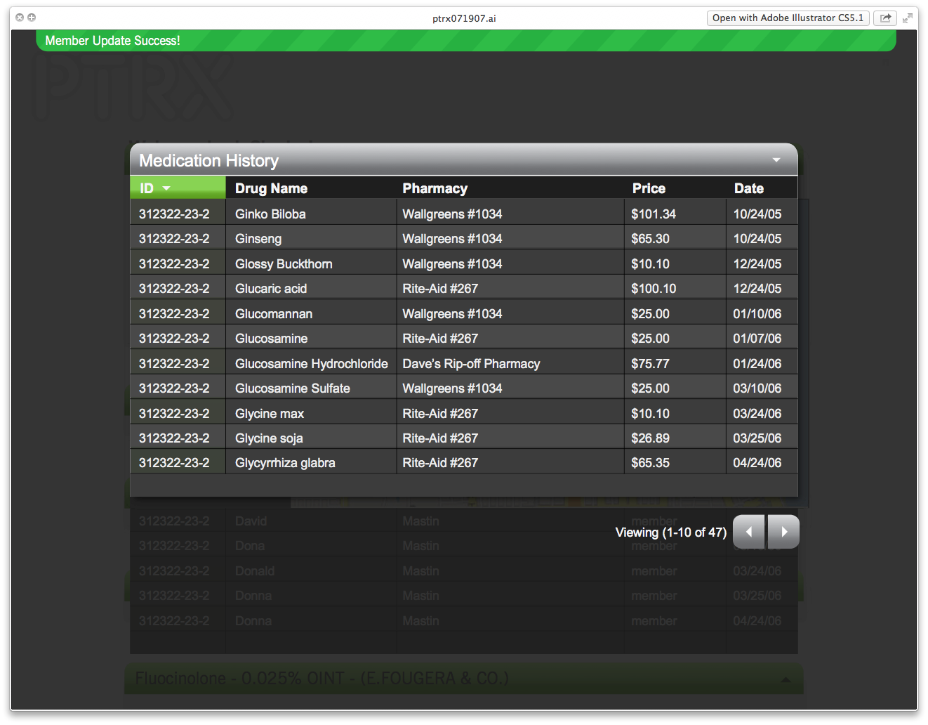Click the date 01/07/06
928x725 pixels.
[757, 339]
